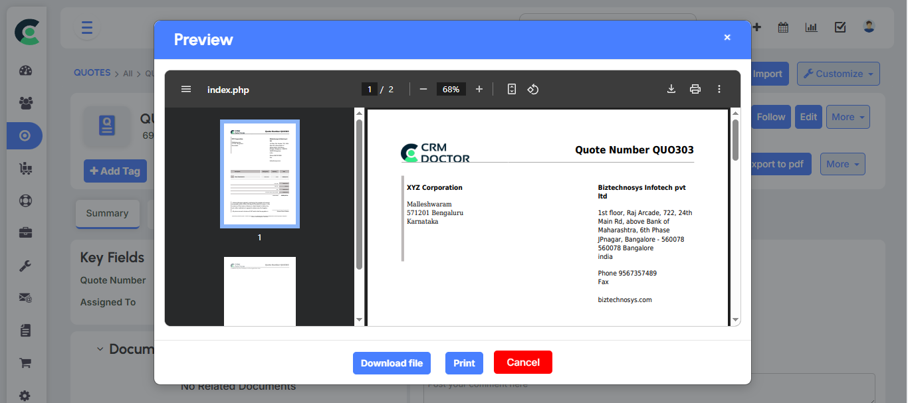908x403 pixels.
Task: Open the Customize dropdown
Action: 838,74
